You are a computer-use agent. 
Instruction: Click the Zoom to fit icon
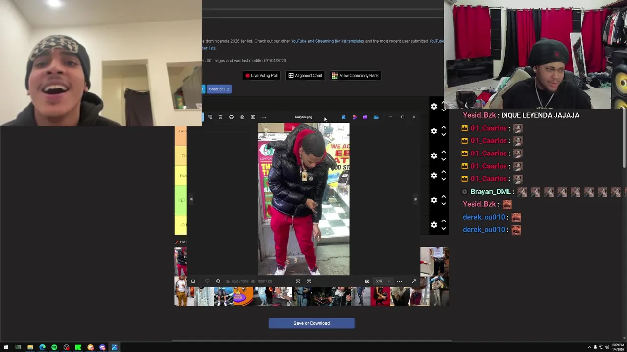[367, 281]
